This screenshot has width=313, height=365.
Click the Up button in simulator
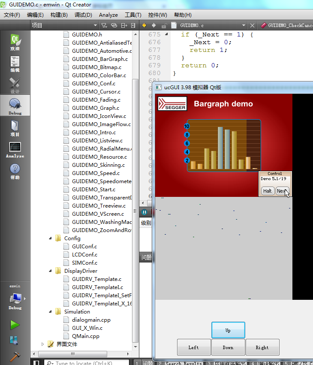(228, 330)
